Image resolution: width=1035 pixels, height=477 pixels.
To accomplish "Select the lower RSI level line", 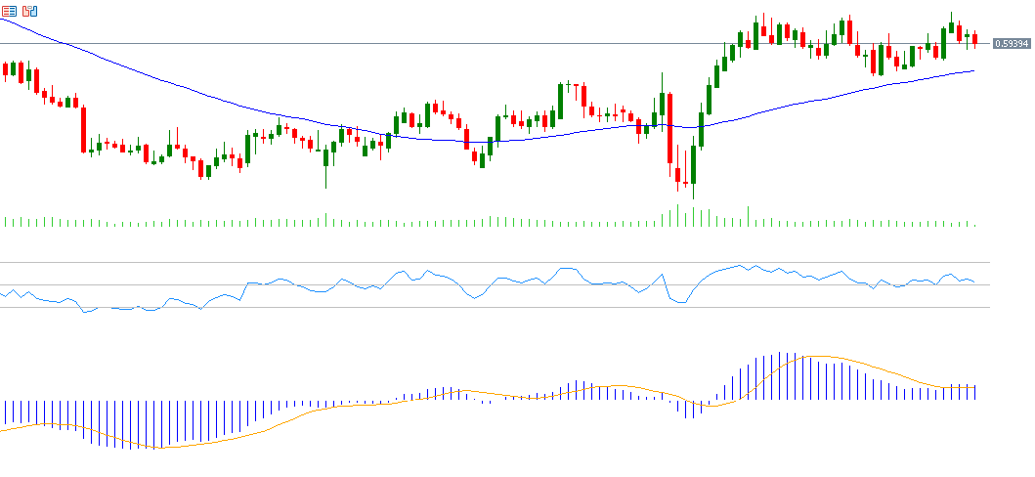I will click(x=489, y=307).
